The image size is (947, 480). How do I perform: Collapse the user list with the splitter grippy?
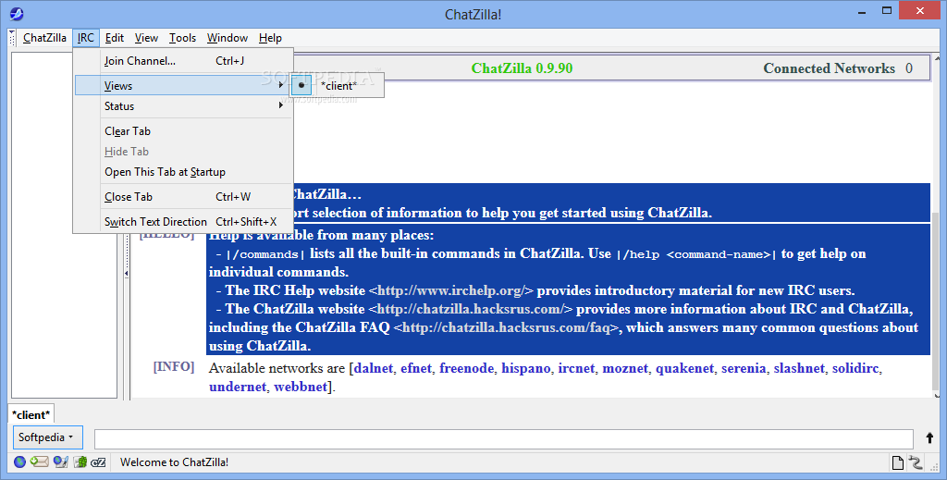coord(126,274)
